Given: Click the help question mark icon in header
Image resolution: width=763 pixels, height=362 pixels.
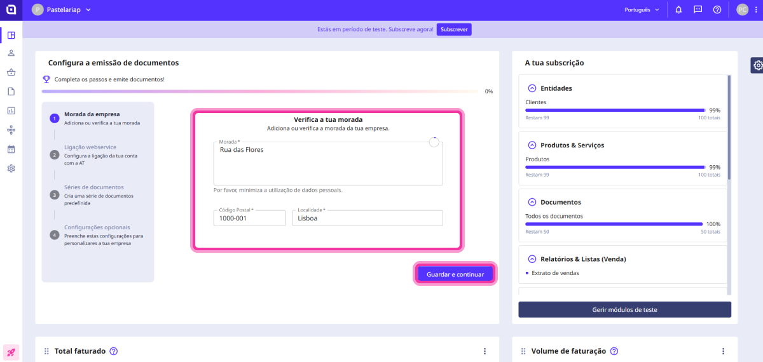Looking at the screenshot, I should pyautogui.click(x=717, y=10).
